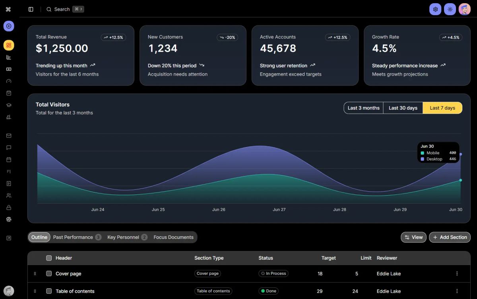Open the Table of contents row actions menu
The width and height of the screenshot is (477, 299).
(x=457, y=291)
